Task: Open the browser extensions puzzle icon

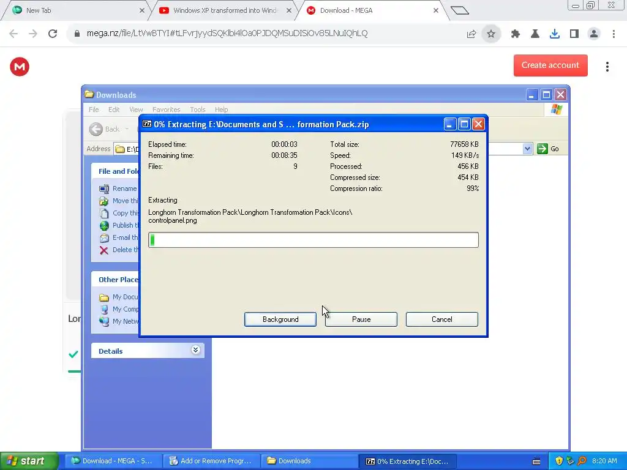Action: coord(516,34)
